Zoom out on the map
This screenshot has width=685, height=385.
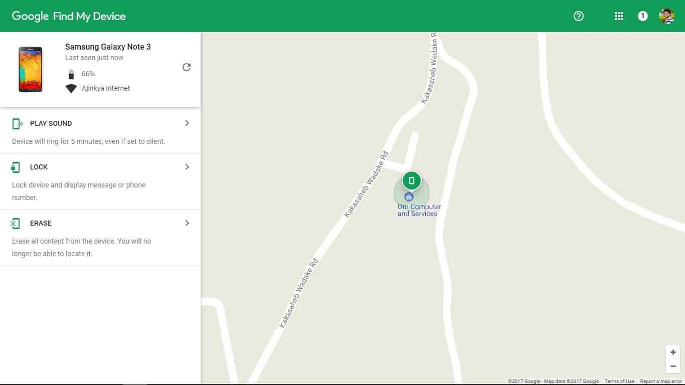673,366
